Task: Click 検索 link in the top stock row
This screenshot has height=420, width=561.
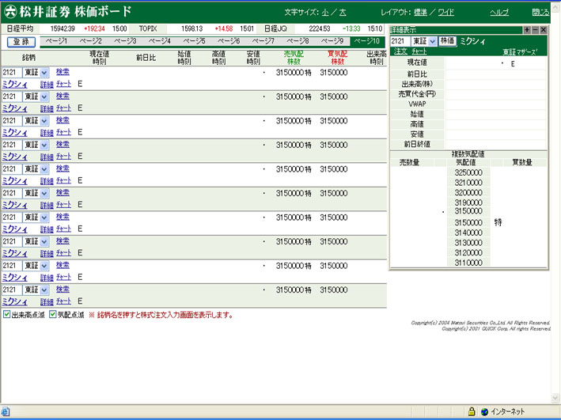Action: coord(63,72)
